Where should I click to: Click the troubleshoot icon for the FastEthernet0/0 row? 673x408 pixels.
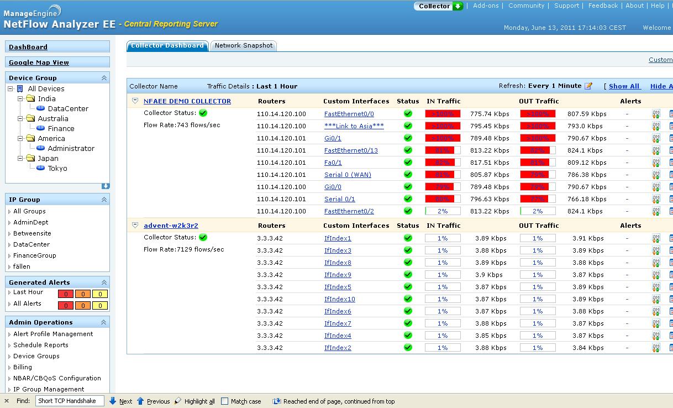pyautogui.click(x=656, y=114)
